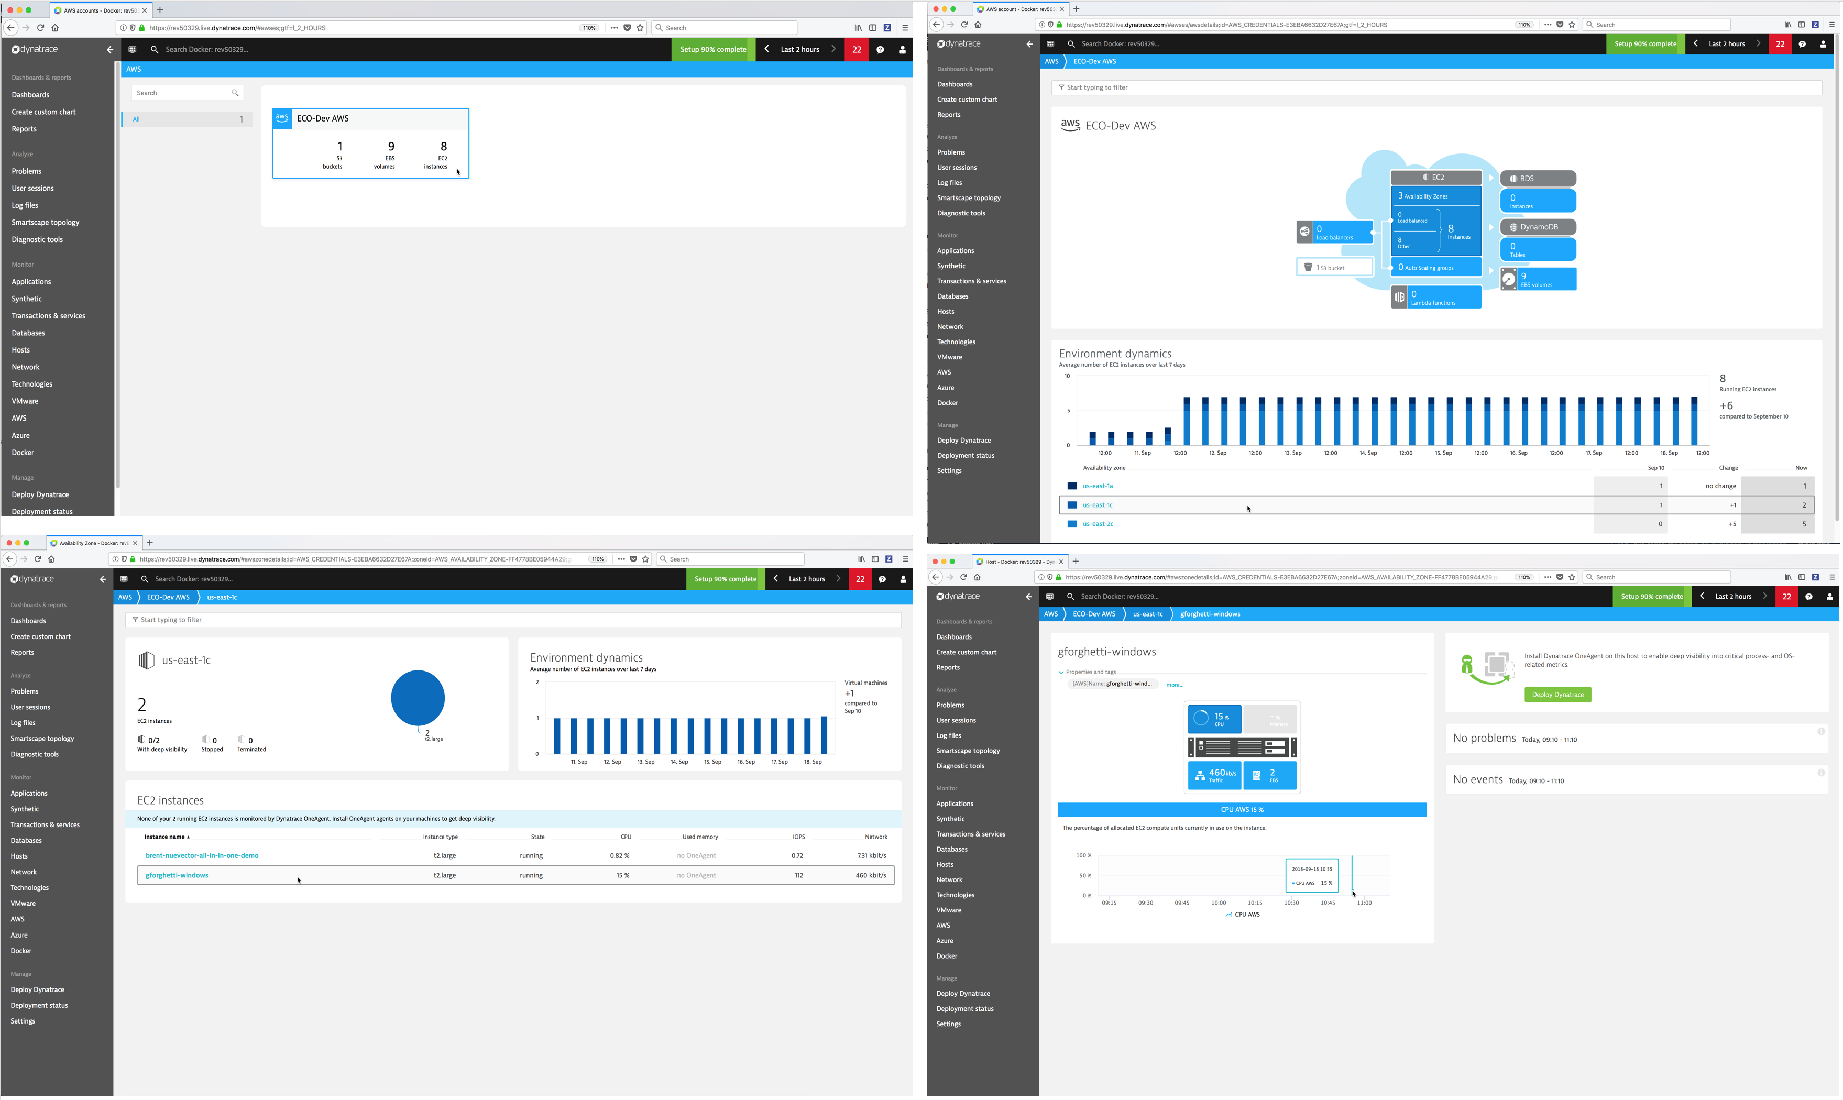Focus filter field in Availability Zone window

point(513,620)
